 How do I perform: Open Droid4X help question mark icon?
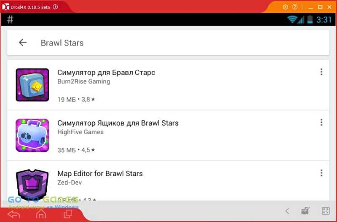[x=295, y=7]
